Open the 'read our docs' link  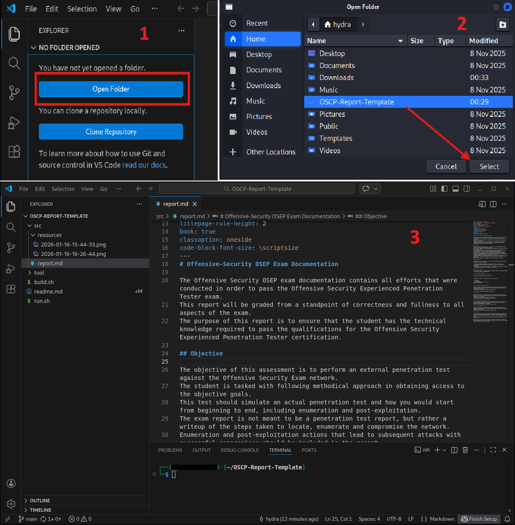(144, 165)
